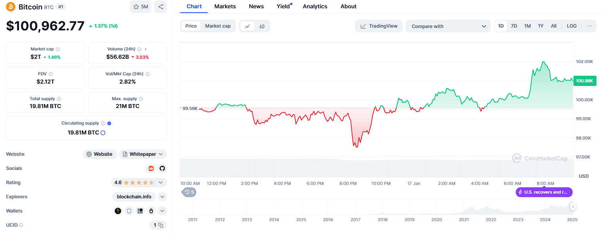Open the Website link button
The width and height of the screenshot is (602, 235).
coord(100,154)
